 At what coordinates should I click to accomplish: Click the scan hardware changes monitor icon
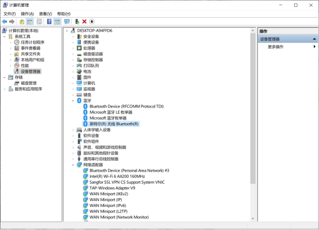pos(67,21)
